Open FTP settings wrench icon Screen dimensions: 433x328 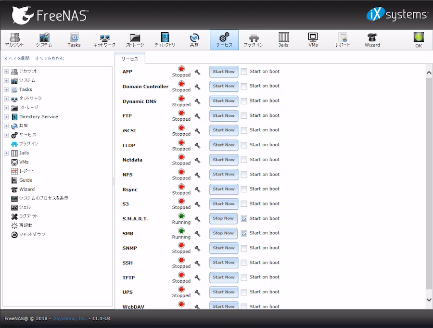tap(197, 116)
